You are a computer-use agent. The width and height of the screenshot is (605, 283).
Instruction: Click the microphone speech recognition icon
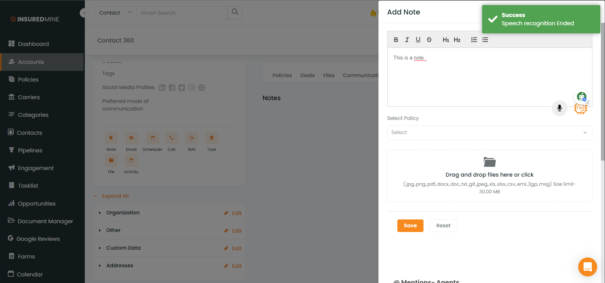click(560, 108)
